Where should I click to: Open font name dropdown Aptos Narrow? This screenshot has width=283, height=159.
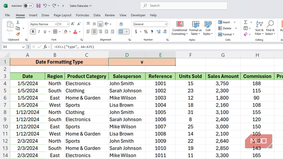[56, 24]
